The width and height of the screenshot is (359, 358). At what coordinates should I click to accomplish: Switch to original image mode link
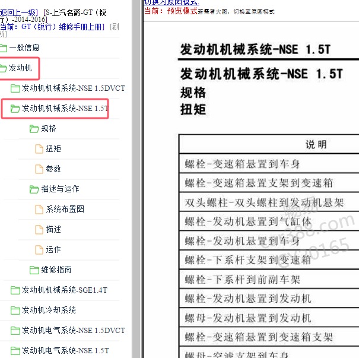click(x=171, y=2)
